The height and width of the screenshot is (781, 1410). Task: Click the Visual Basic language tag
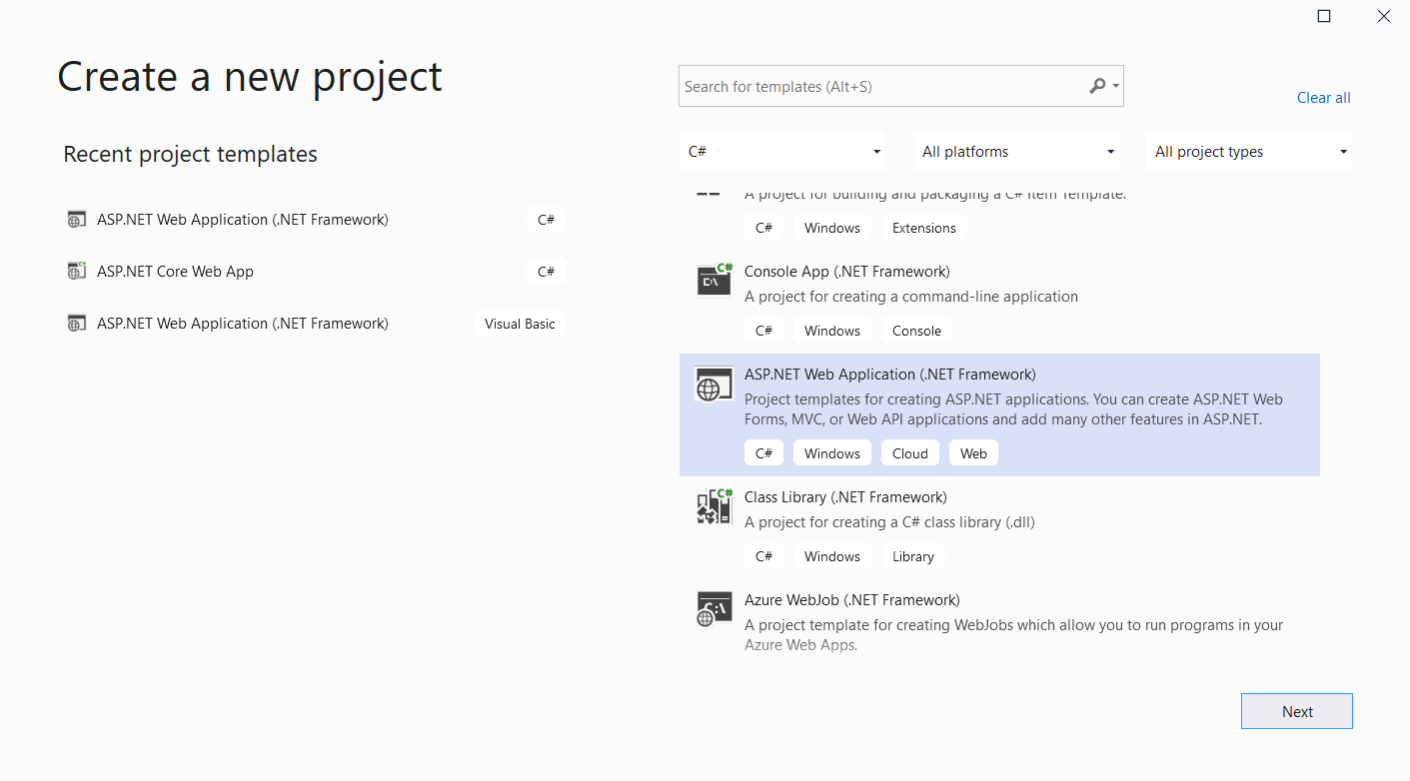tap(520, 324)
